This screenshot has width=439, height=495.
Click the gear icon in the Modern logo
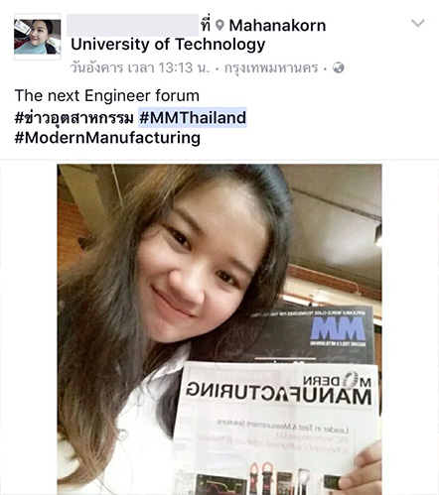350,379
